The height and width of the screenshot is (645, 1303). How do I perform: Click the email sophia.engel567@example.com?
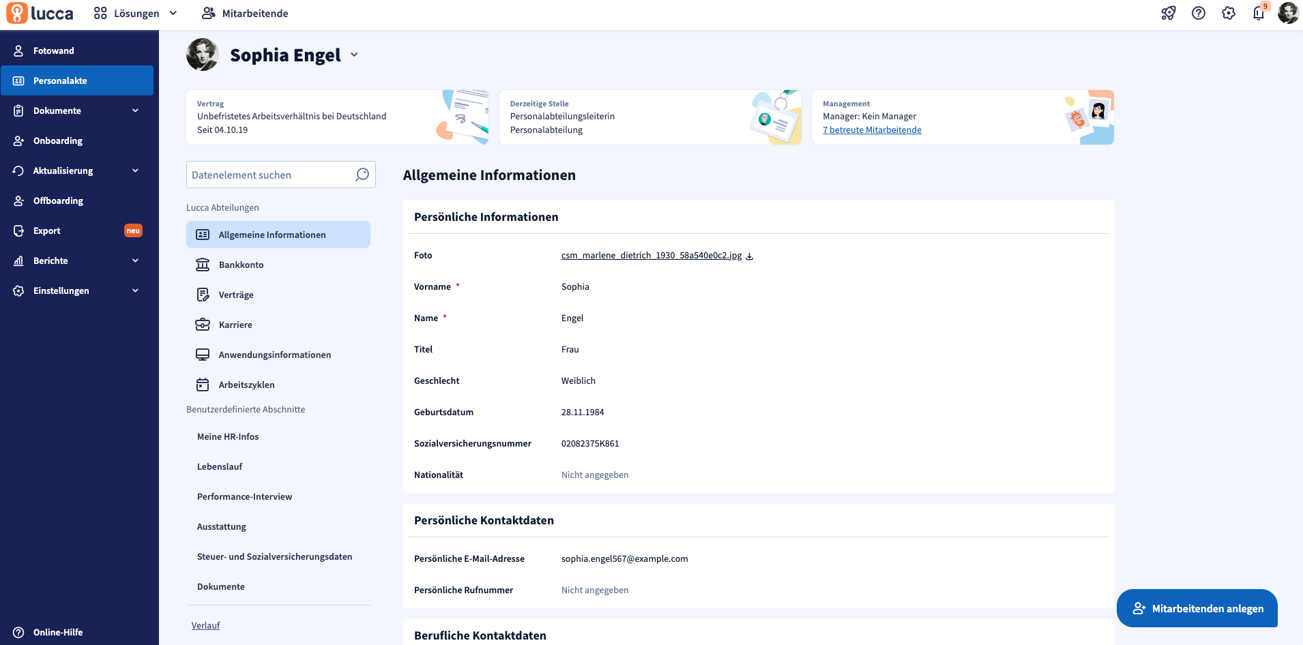point(625,558)
